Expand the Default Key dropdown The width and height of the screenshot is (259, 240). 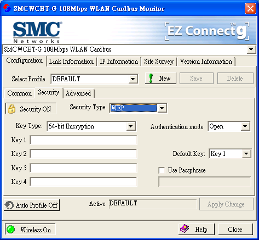[x=246, y=154]
